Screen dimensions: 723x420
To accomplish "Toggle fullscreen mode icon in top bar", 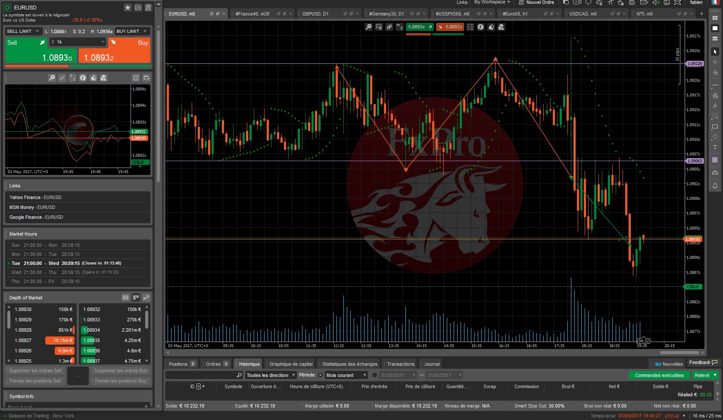I will coord(677,3).
